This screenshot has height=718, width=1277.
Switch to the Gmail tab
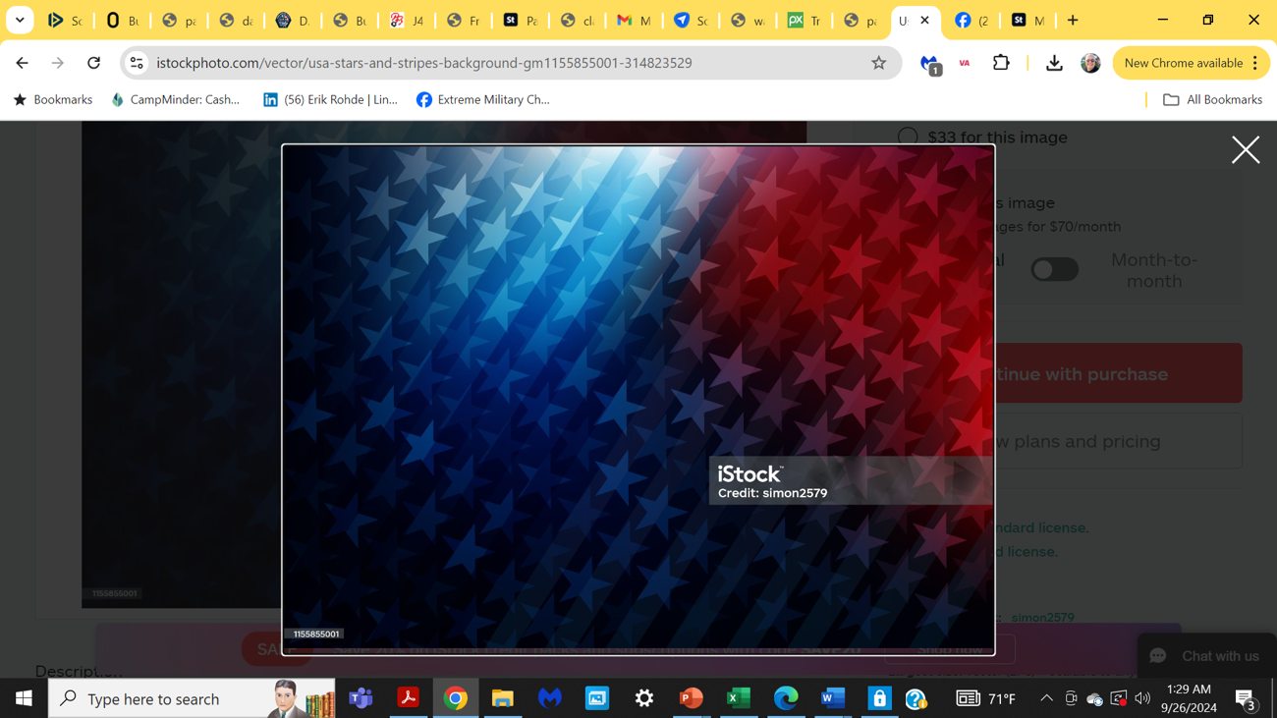pos(633,20)
